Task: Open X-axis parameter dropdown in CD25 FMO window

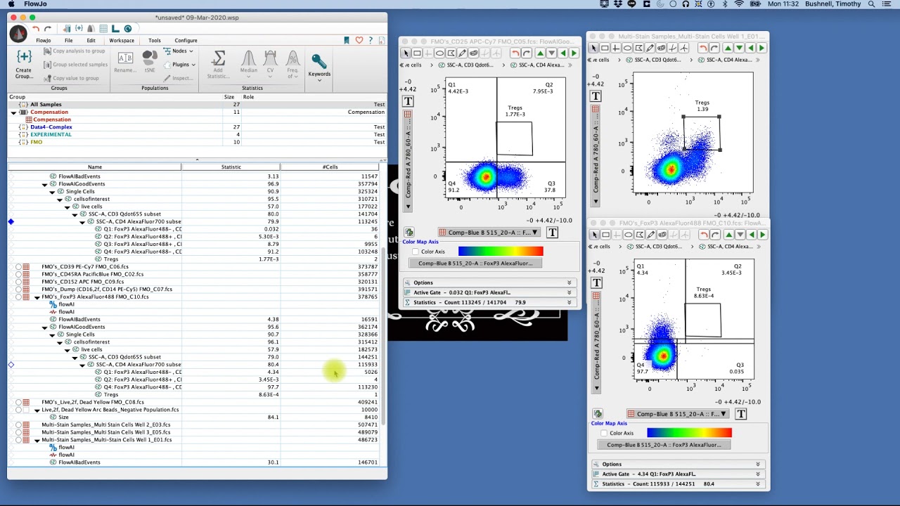Action: point(488,233)
